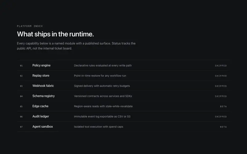Select row number 04

tap(21, 96)
